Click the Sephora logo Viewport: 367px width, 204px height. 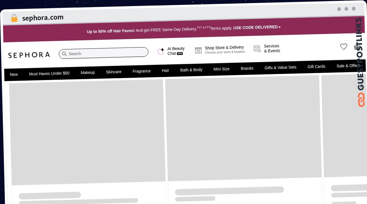coord(29,55)
